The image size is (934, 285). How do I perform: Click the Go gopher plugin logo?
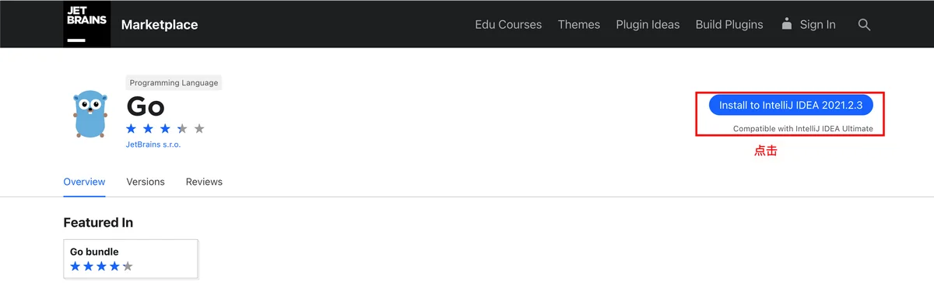[89, 113]
